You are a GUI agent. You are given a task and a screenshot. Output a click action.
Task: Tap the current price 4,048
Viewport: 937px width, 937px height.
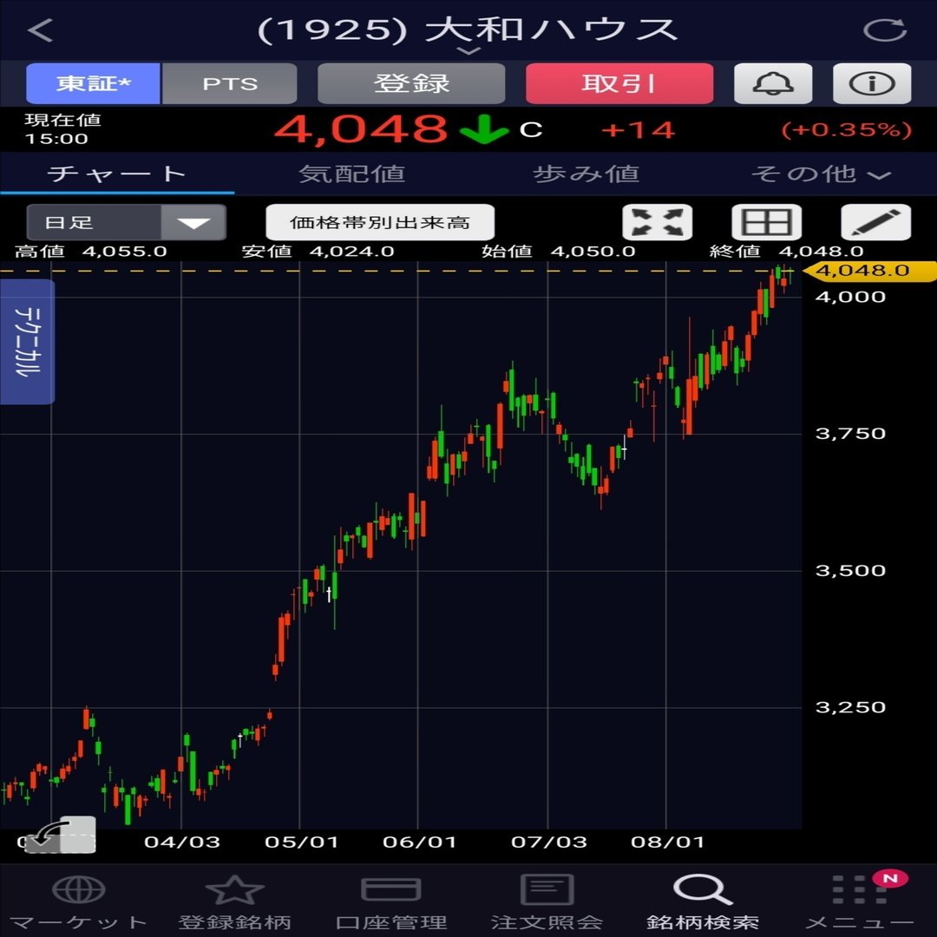(x=361, y=129)
